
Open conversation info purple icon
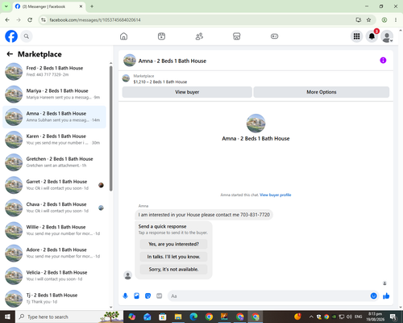(383, 61)
